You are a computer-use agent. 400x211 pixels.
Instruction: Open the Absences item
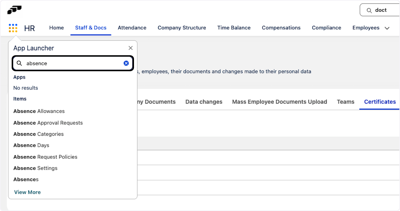click(x=26, y=179)
